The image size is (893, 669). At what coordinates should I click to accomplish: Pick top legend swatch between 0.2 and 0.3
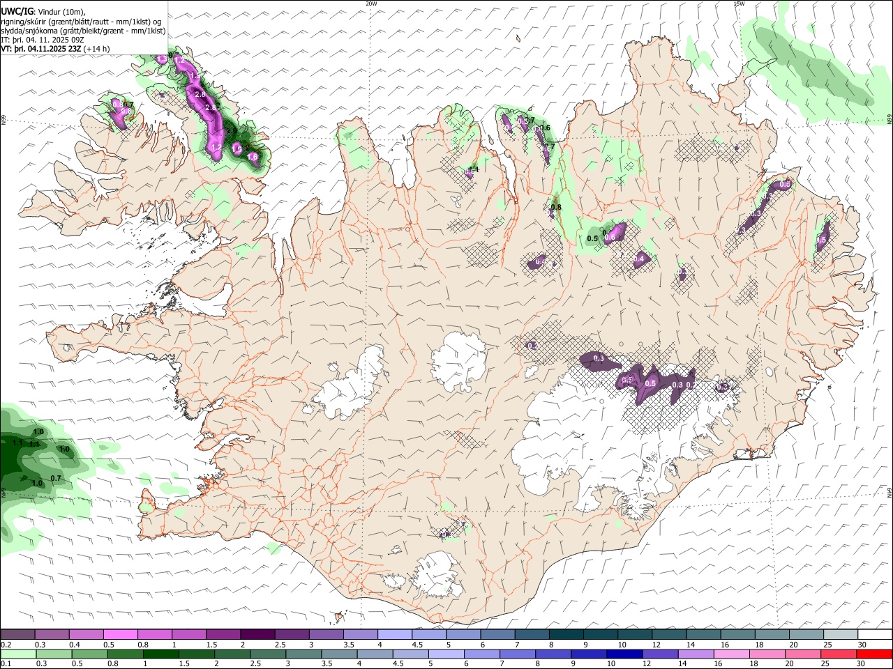[x=17, y=634]
